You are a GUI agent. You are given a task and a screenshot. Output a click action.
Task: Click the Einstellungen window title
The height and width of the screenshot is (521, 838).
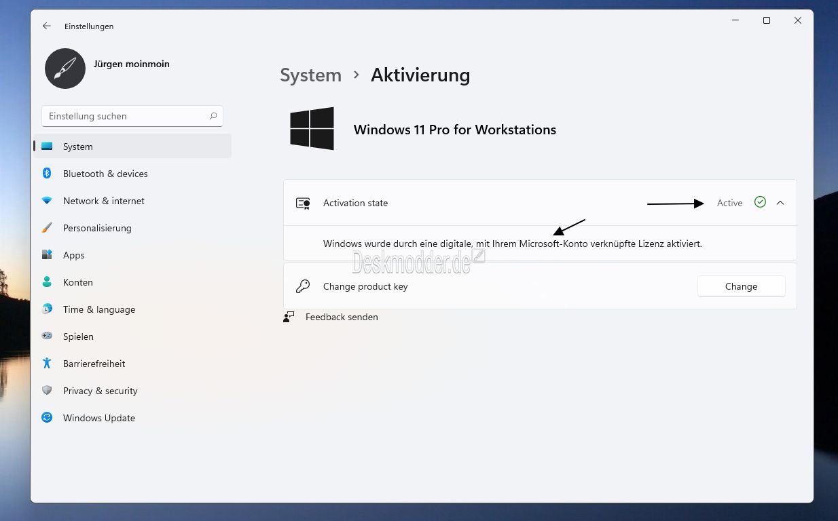[x=89, y=26]
